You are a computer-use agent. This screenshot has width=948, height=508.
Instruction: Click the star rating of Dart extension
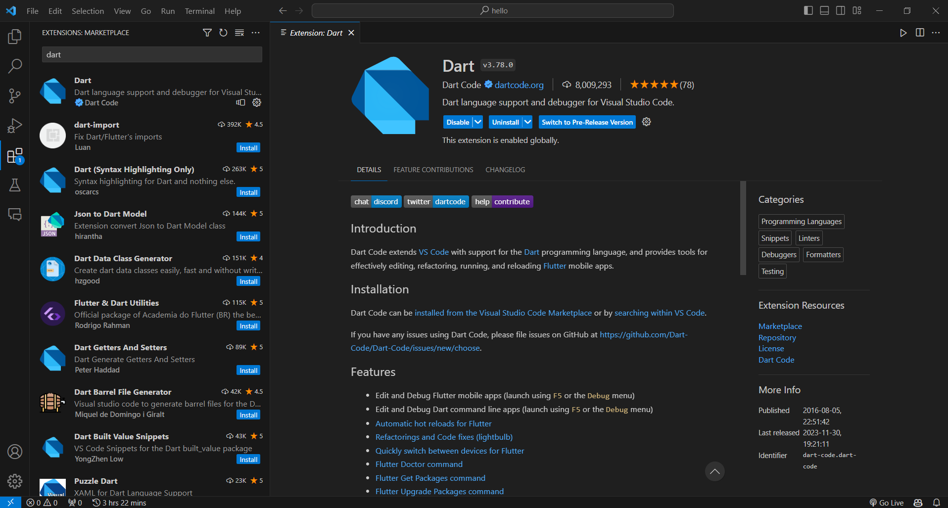pos(662,85)
